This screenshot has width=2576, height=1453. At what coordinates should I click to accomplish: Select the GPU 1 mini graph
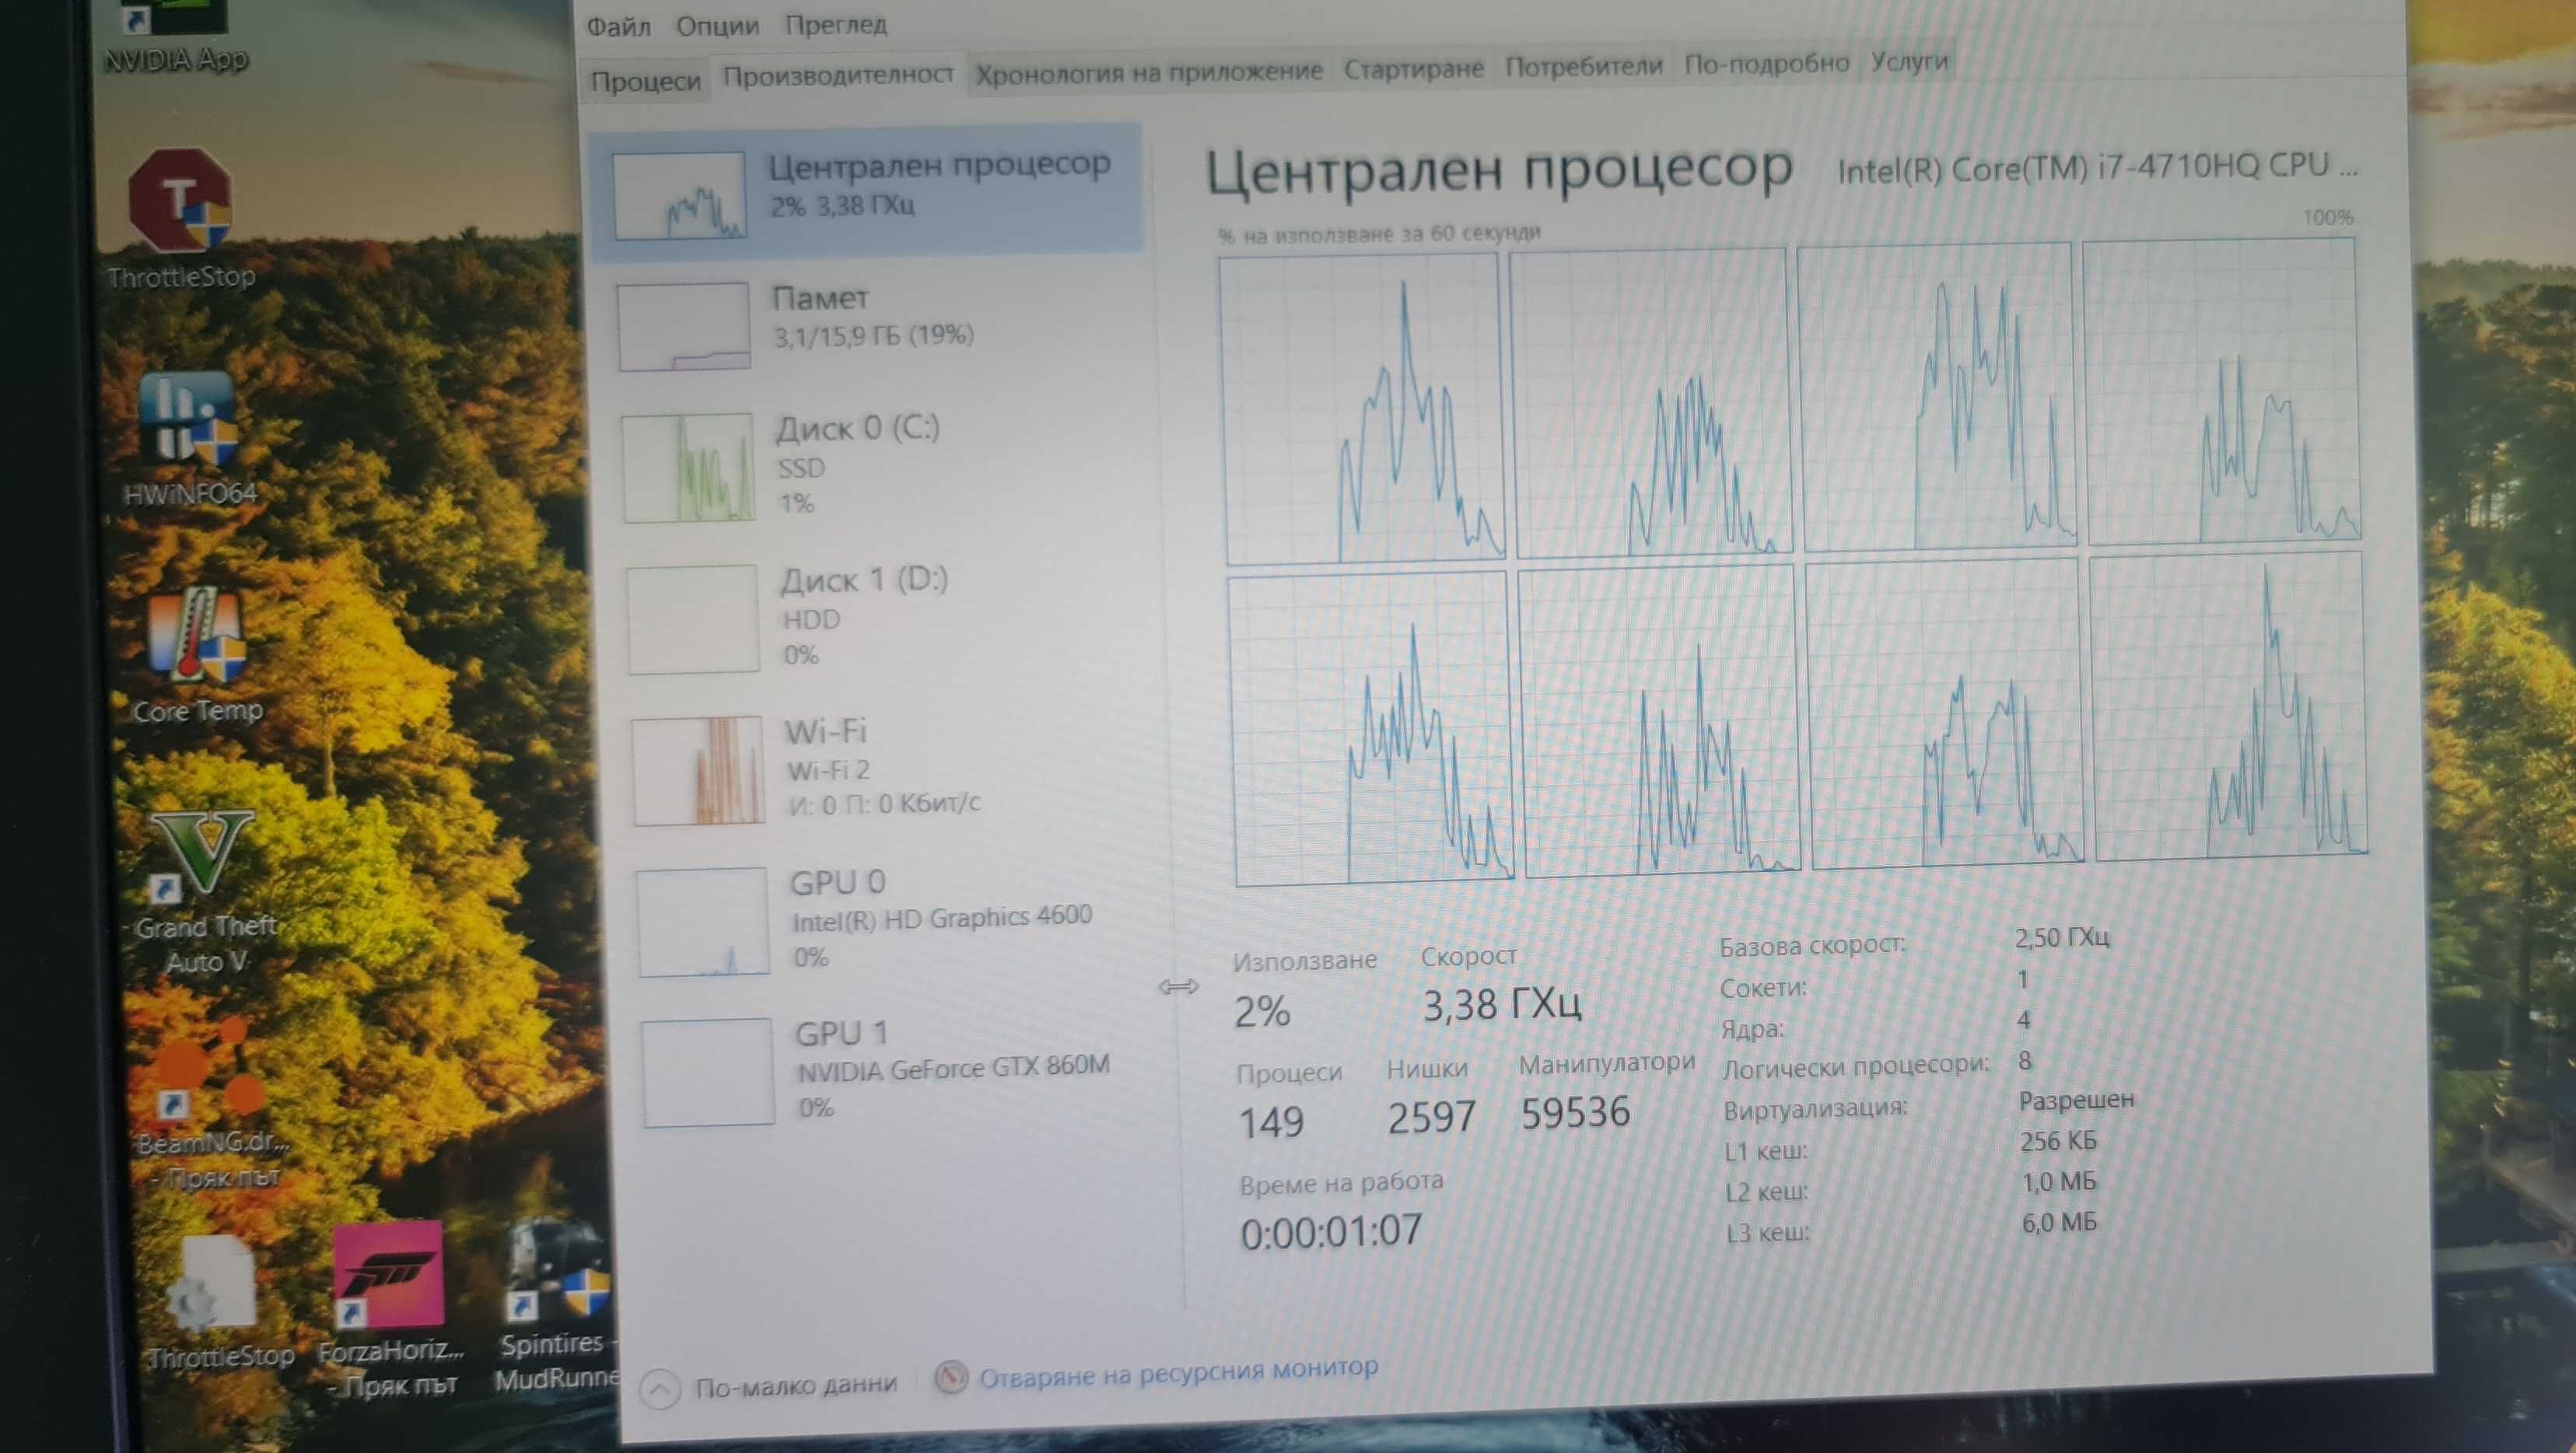pos(708,1073)
